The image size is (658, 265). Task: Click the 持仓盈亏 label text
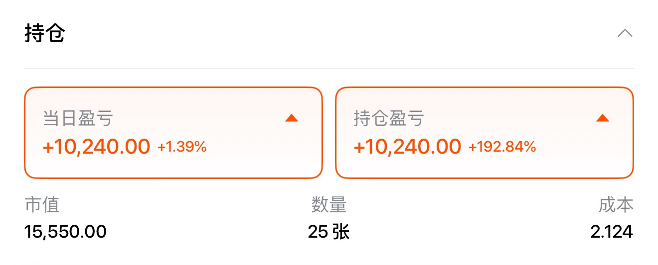pyautogui.click(x=389, y=118)
